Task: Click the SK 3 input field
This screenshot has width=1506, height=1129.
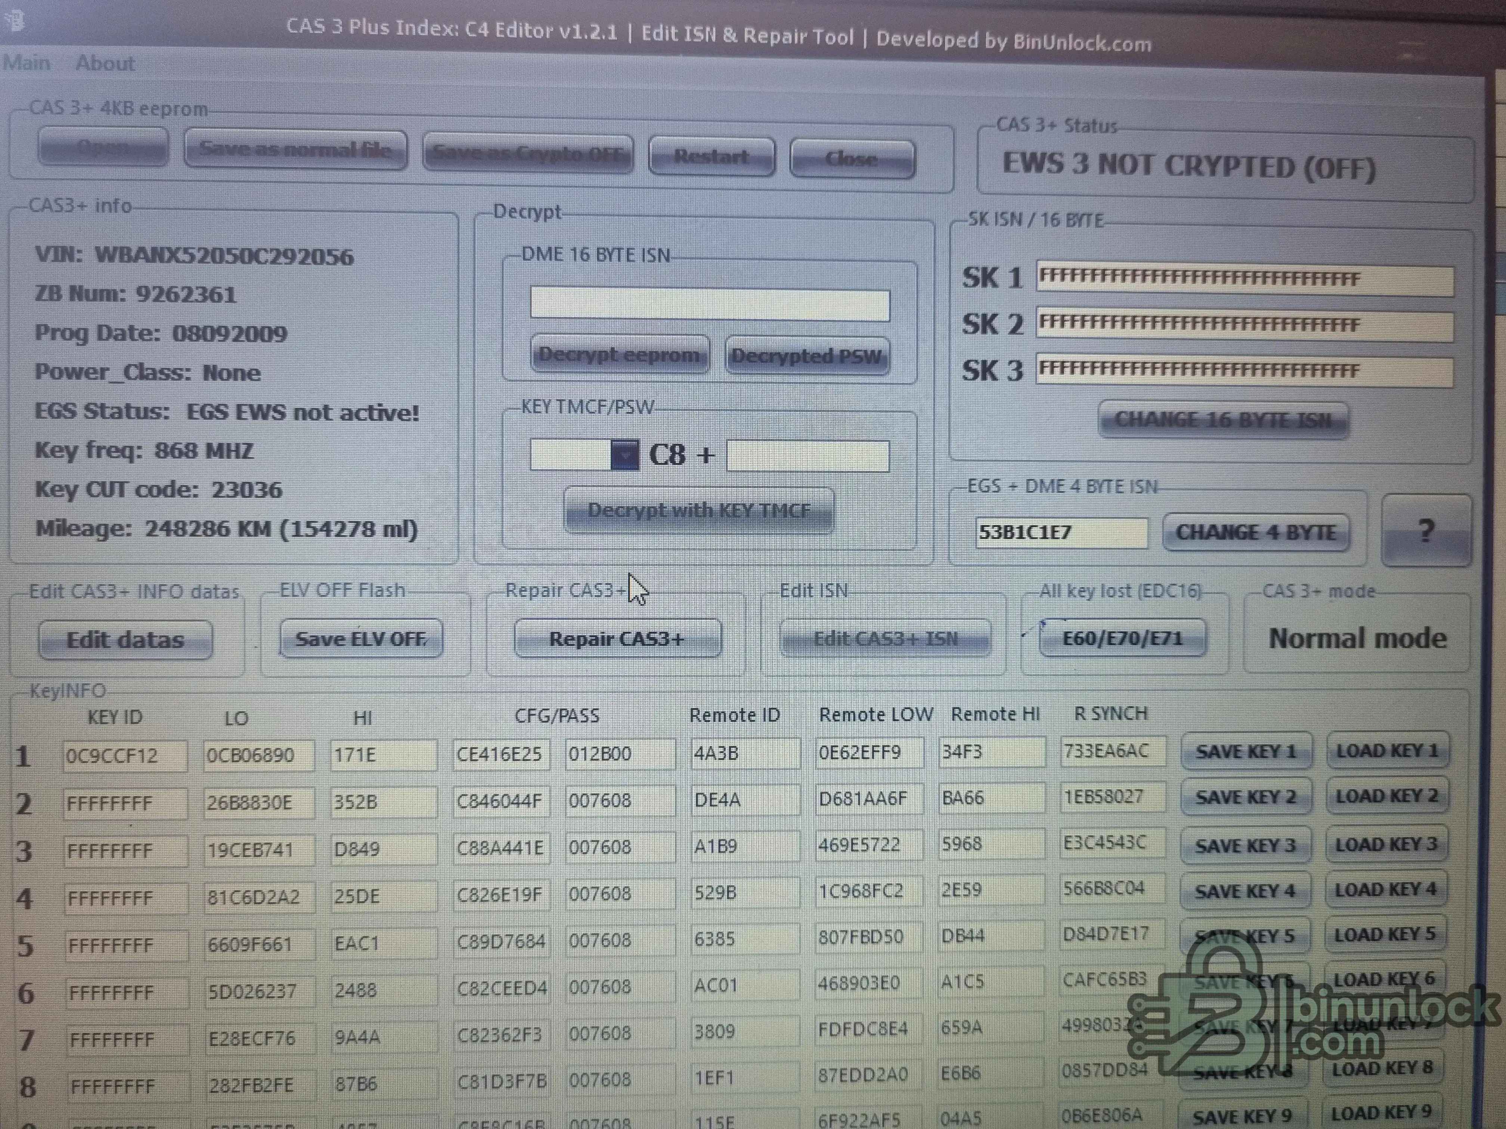Action: click(1245, 370)
